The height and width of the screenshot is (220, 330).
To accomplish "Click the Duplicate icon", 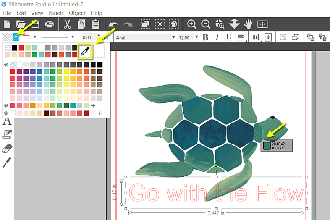I will 310,37.
